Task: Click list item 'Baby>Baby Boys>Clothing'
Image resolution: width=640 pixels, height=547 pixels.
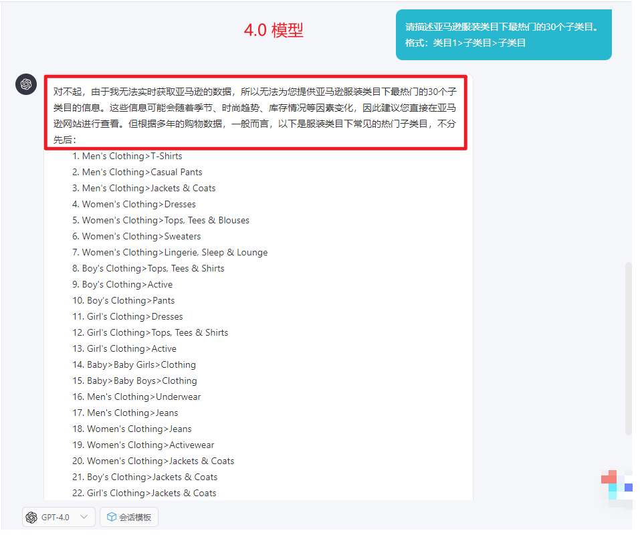Action: pyautogui.click(x=134, y=381)
